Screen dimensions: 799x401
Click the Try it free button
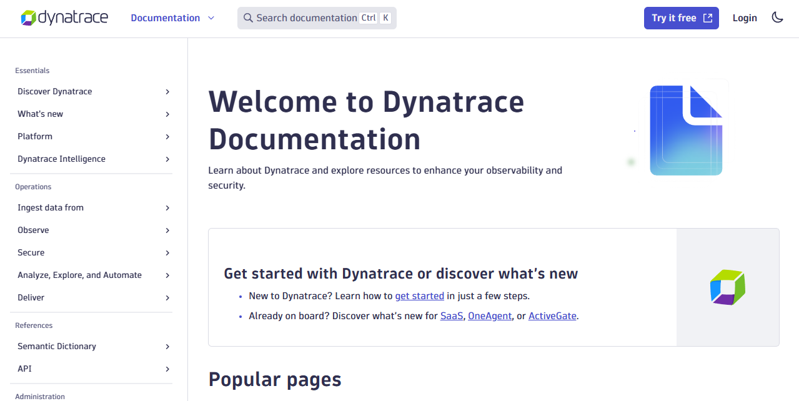pyautogui.click(x=682, y=18)
